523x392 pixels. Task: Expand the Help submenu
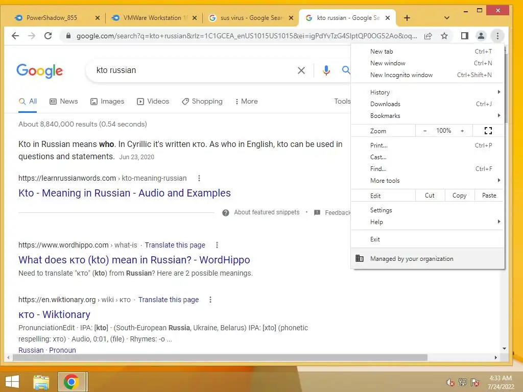click(427, 222)
